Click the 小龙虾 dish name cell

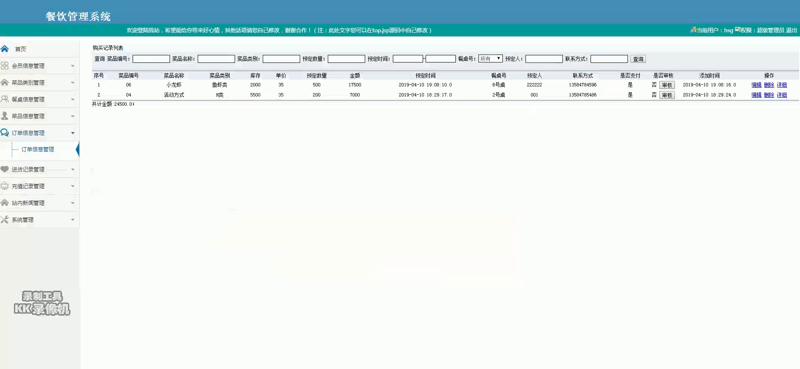pos(174,85)
